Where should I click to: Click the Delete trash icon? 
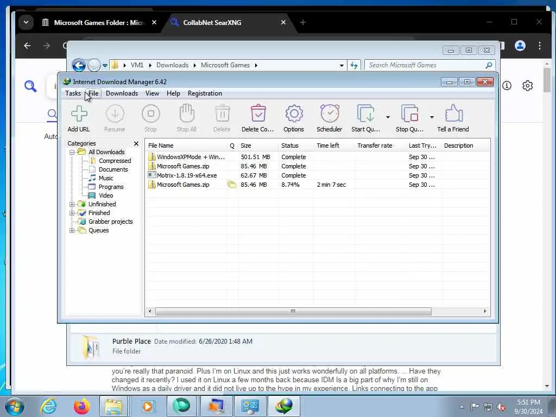pos(222,114)
